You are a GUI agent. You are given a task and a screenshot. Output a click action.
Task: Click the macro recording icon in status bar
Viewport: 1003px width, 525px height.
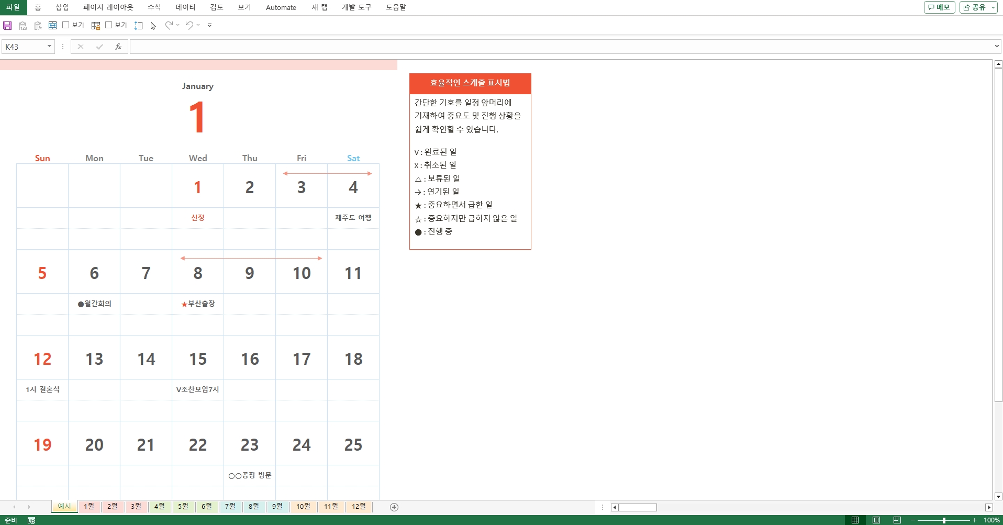coord(31,520)
